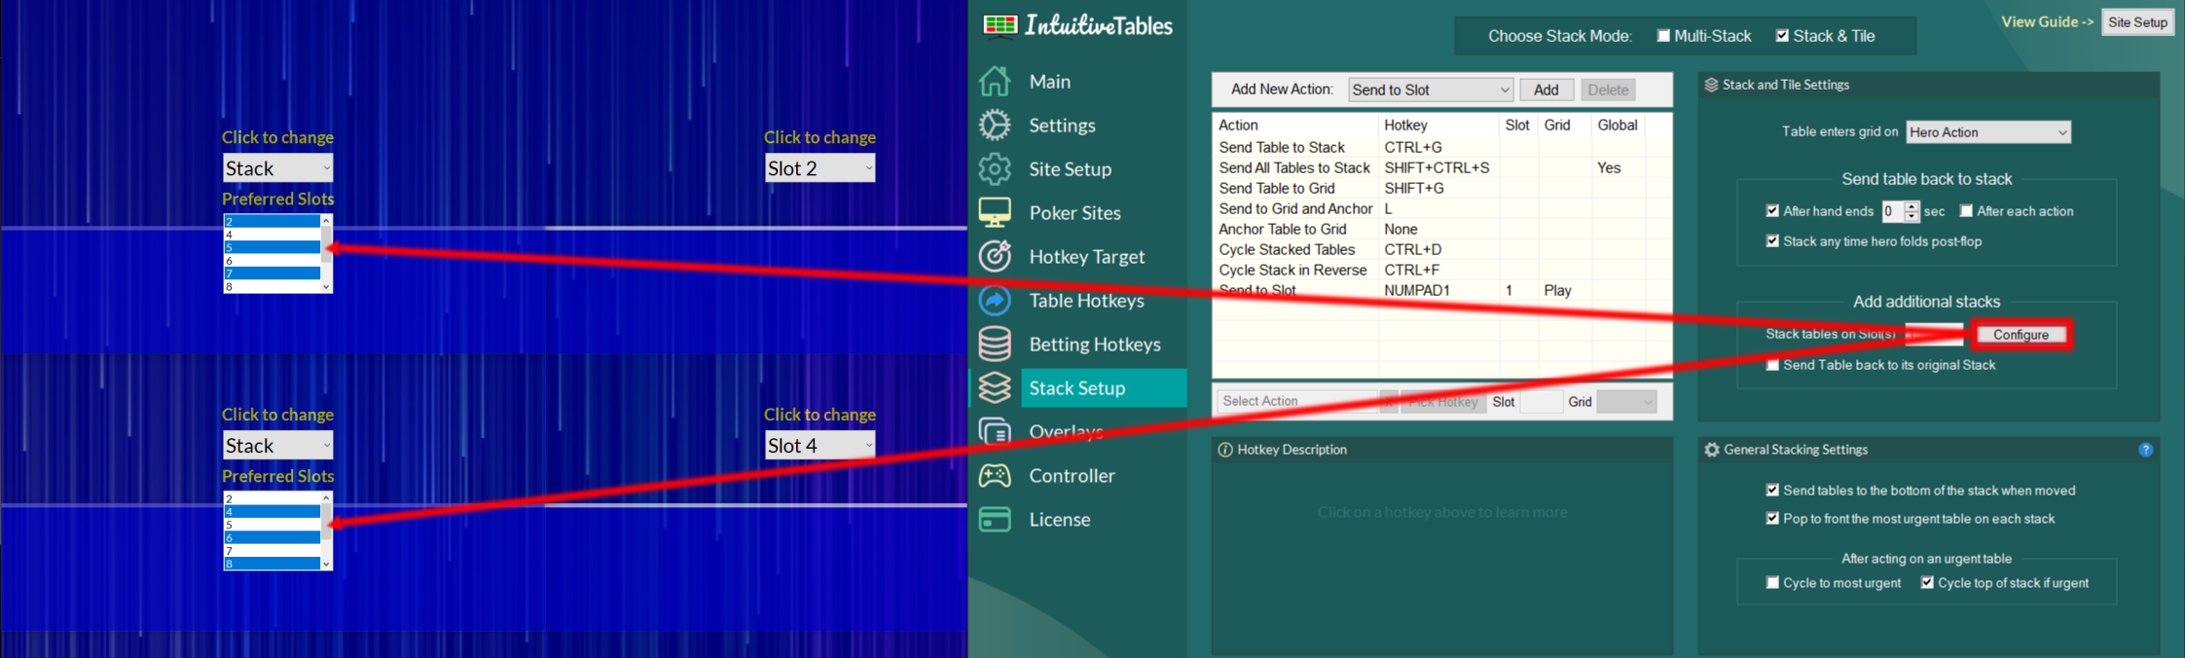Image resolution: width=2185 pixels, height=658 pixels.
Task: Click the Main home icon
Action: click(995, 81)
